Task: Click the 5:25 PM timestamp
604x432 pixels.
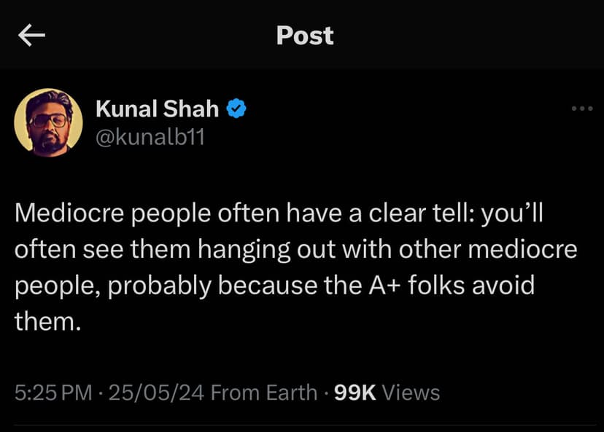Action: tap(53, 393)
